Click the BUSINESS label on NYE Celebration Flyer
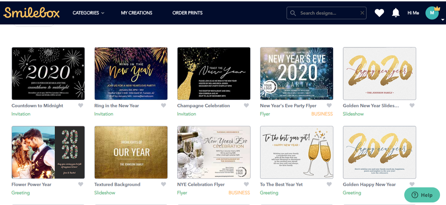Screen dimensions: 446x205 pyautogui.click(x=239, y=193)
